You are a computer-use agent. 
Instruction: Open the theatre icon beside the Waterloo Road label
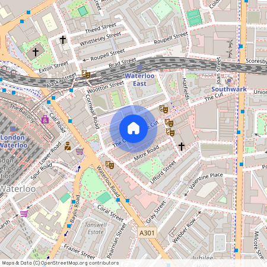tap(110, 165)
